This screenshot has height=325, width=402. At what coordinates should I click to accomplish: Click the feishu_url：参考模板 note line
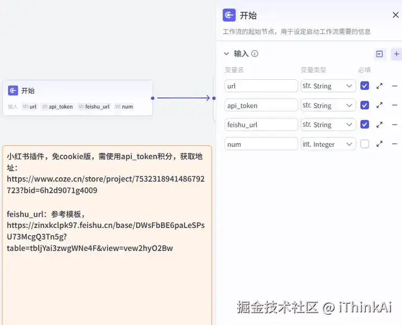(46, 214)
